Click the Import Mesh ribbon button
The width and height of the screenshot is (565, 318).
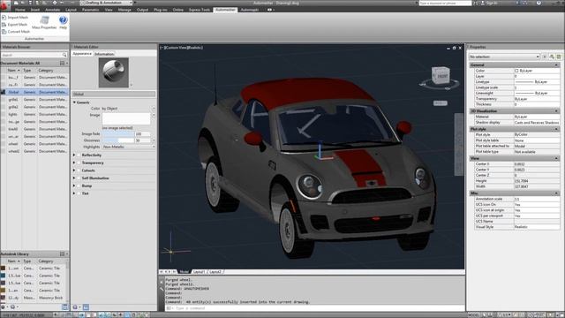tap(15, 18)
